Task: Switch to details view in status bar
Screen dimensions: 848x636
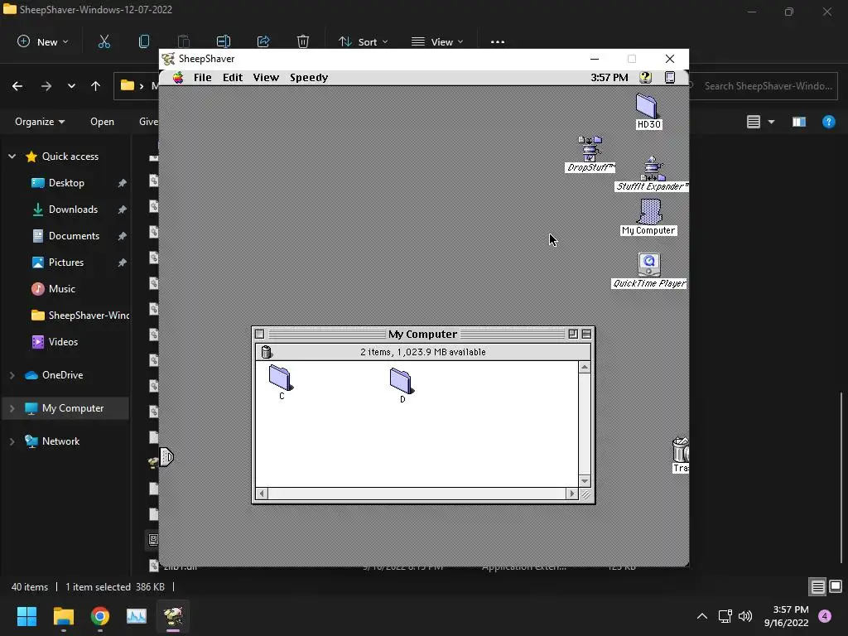Action: click(817, 587)
